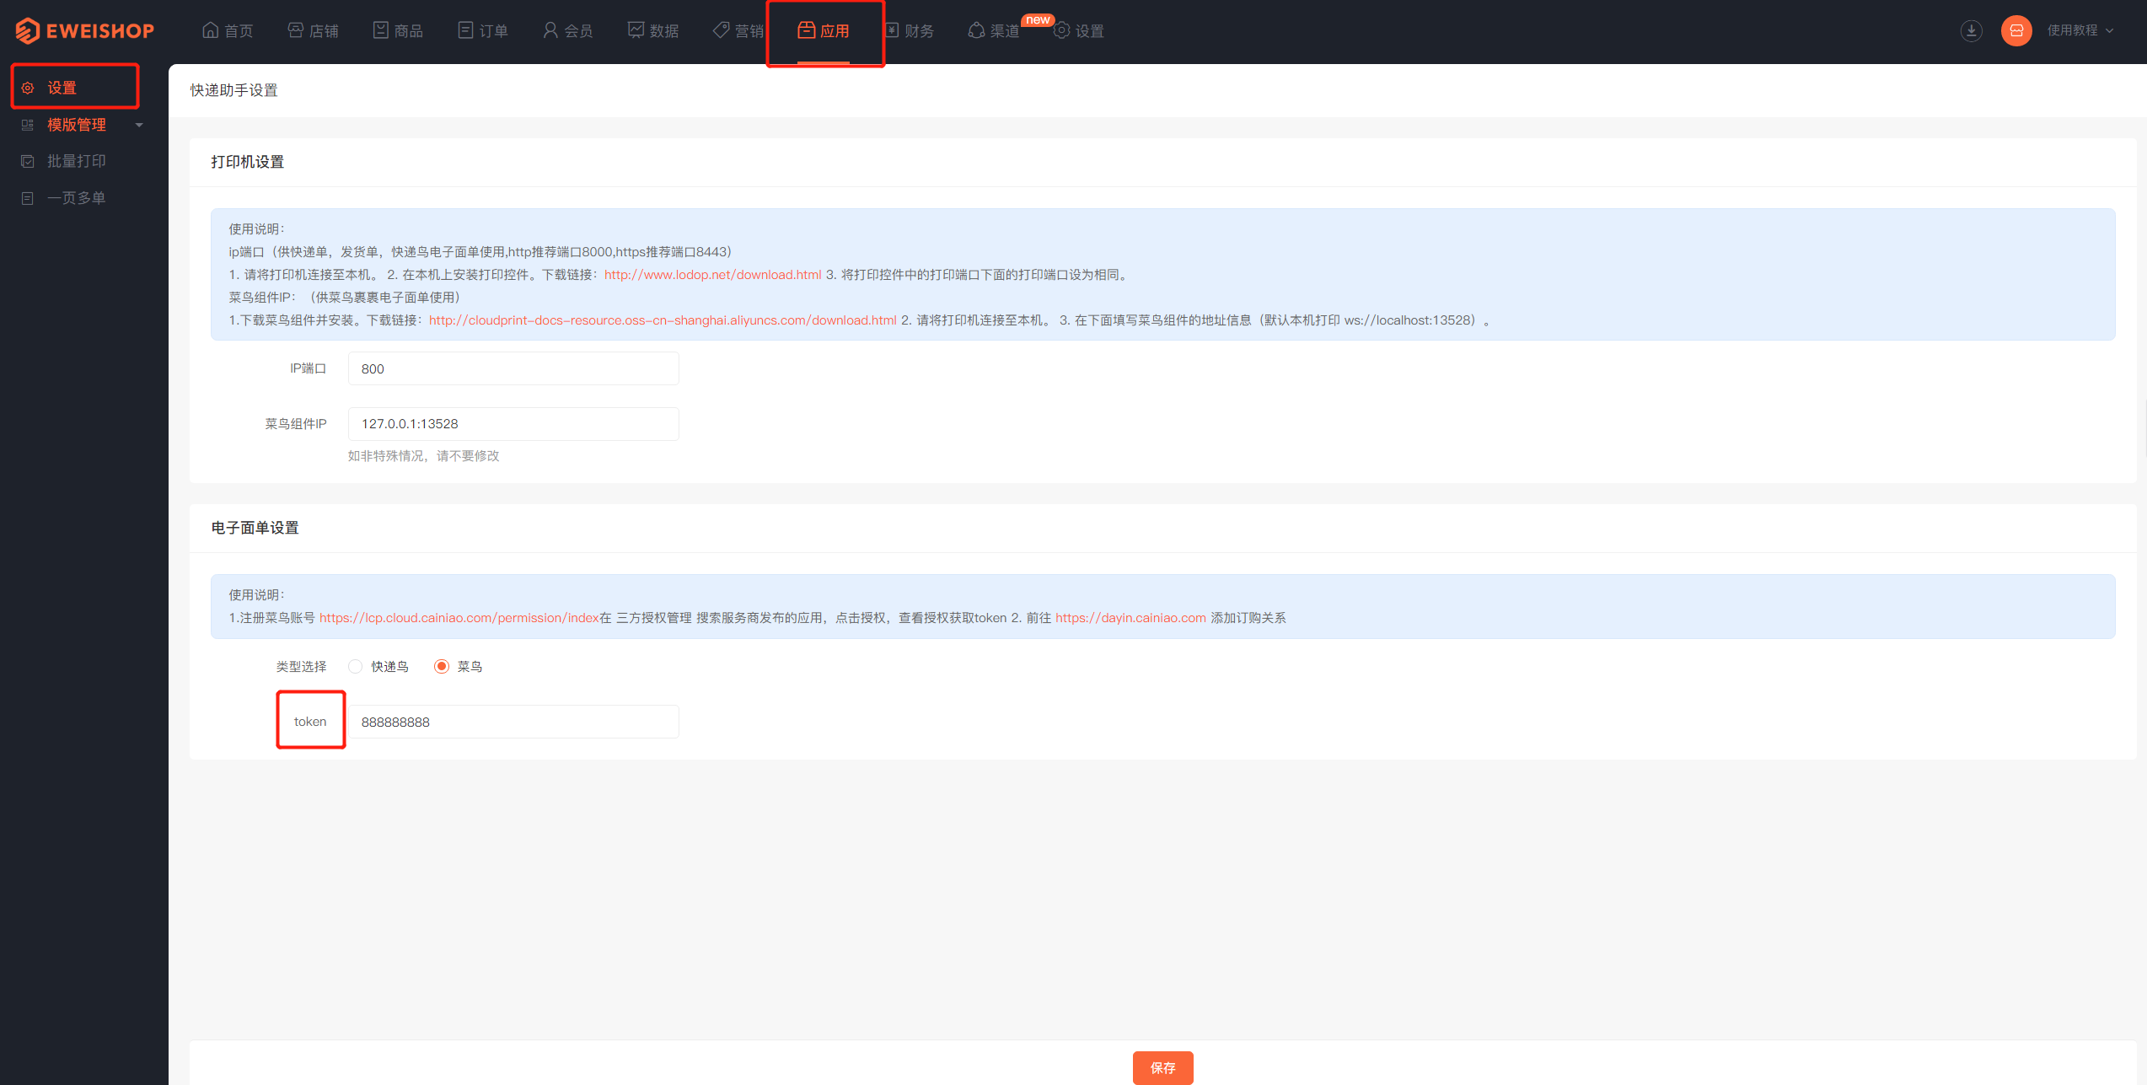Open the 营销 marketing tab
The image size is (2147, 1085).
click(x=738, y=30)
